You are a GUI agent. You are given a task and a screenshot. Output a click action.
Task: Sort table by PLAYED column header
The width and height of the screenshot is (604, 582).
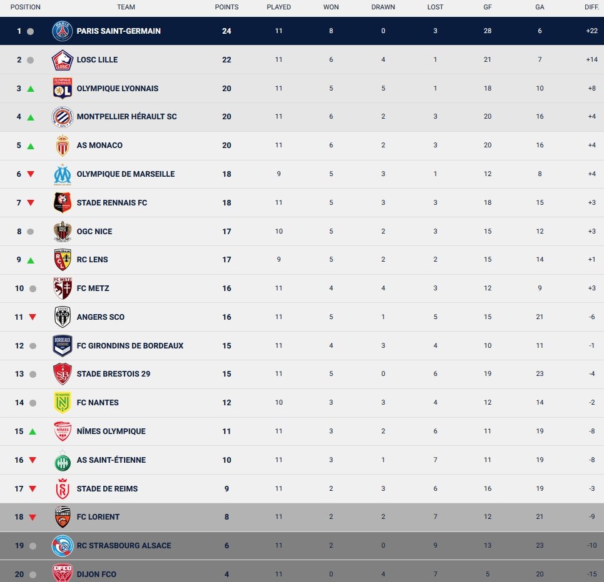coord(278,7)
